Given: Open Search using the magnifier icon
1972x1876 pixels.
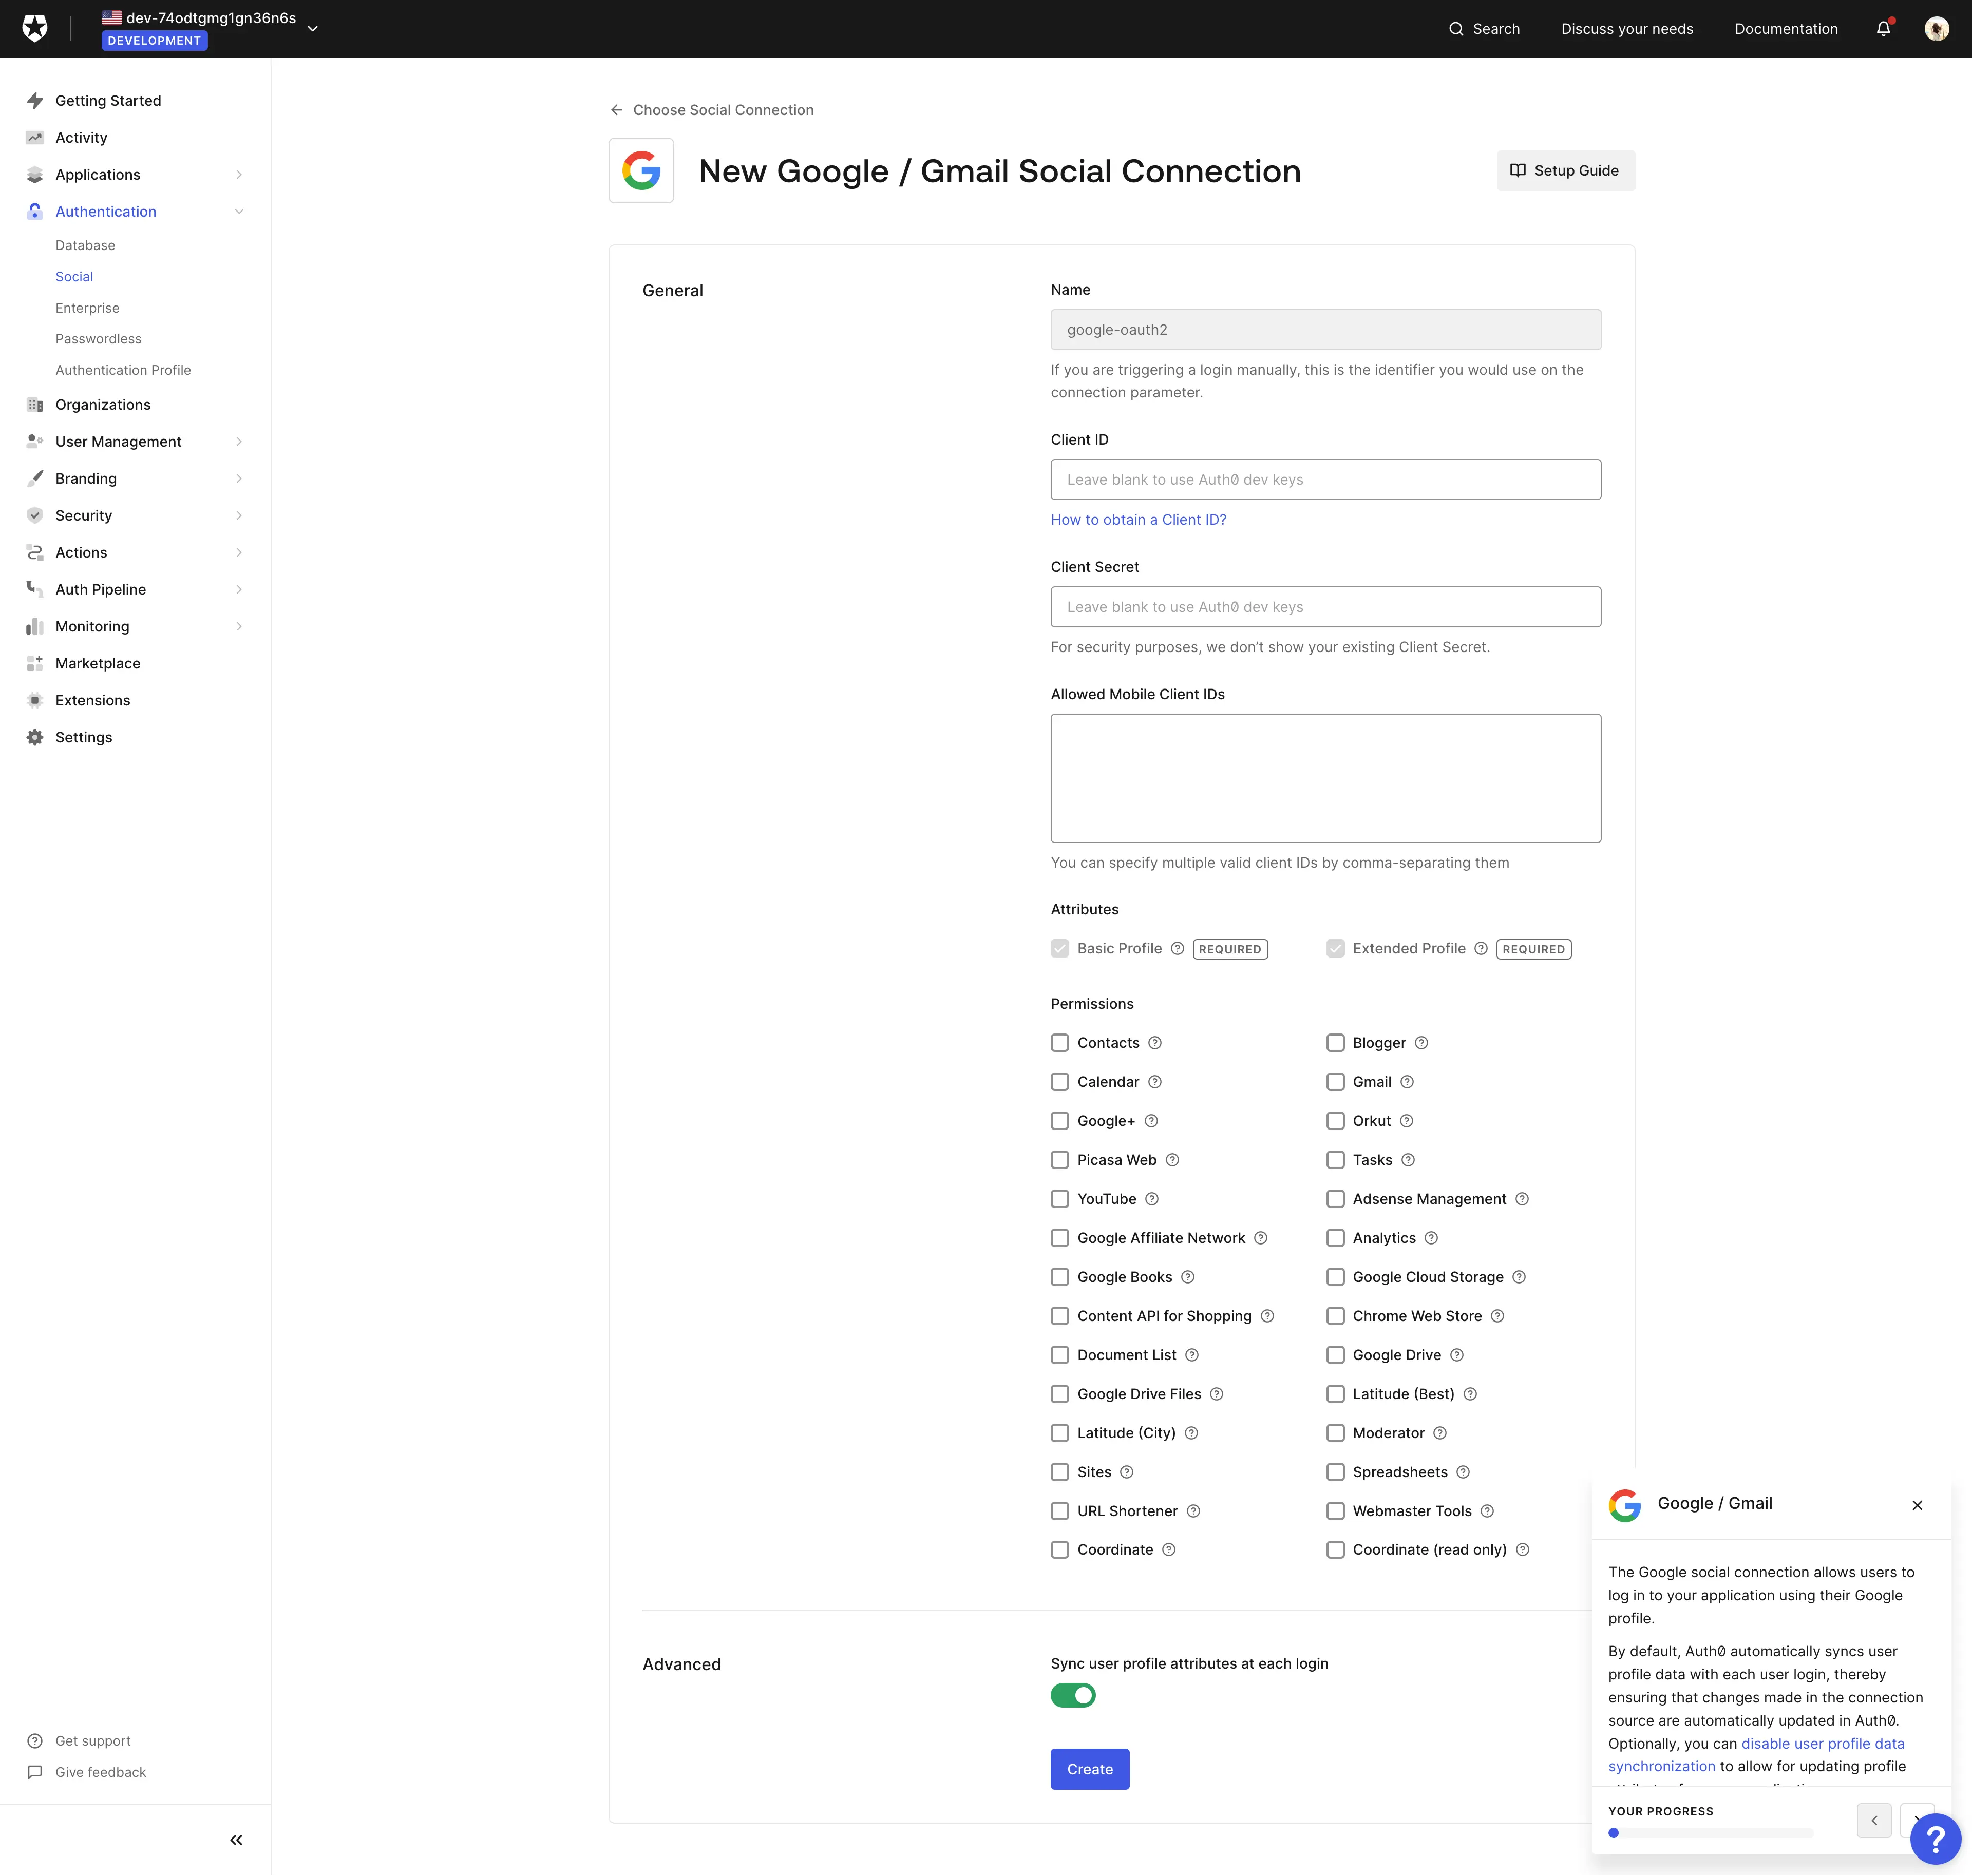Looking at the screenshot, I should click(1457, 28).
